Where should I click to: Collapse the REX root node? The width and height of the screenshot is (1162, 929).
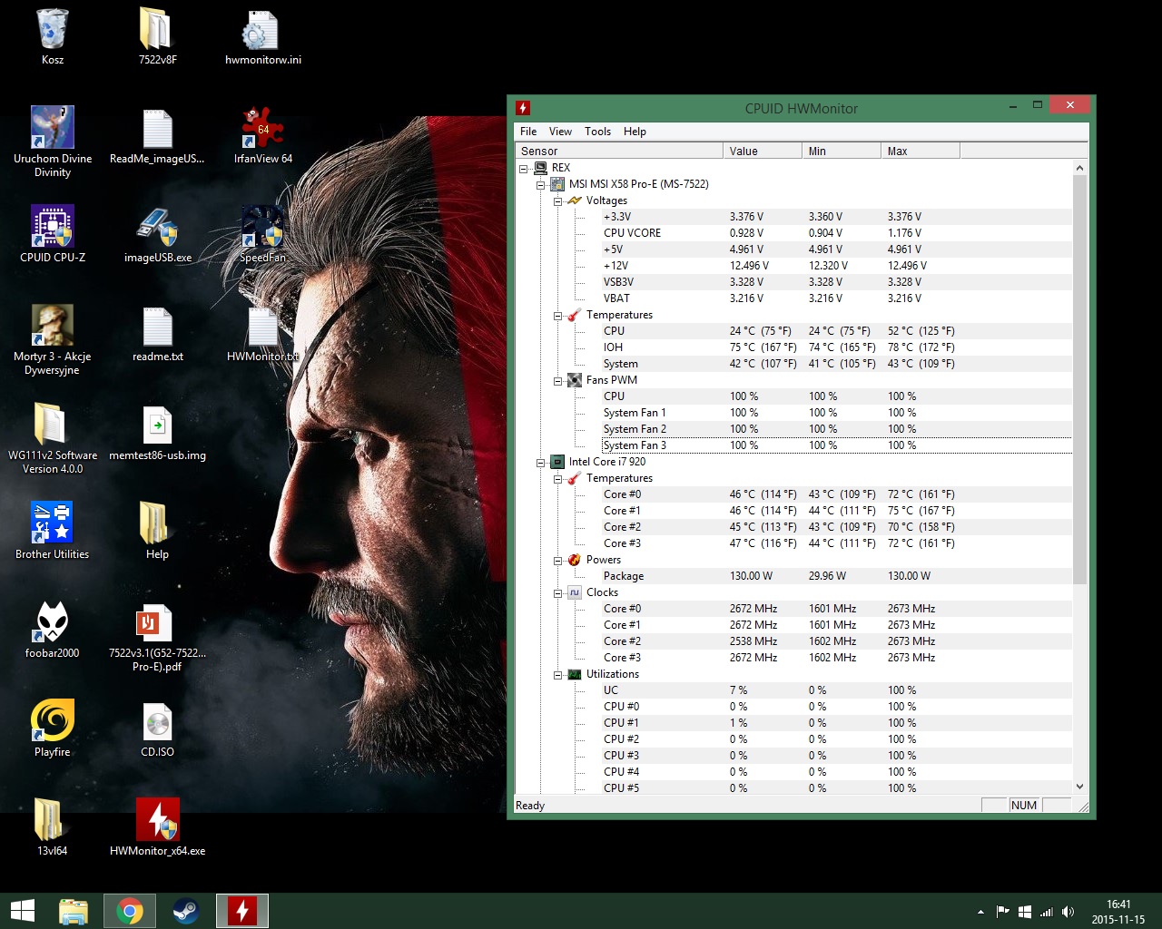click(x=524, y=168)
